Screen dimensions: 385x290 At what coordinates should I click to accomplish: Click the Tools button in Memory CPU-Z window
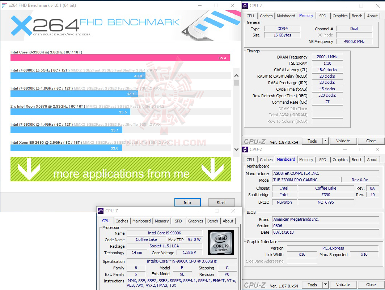[312, 141]
